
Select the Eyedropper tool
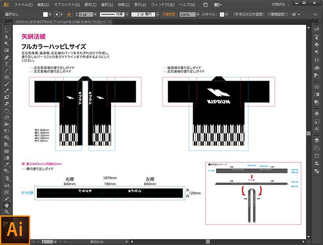point(7,164)
